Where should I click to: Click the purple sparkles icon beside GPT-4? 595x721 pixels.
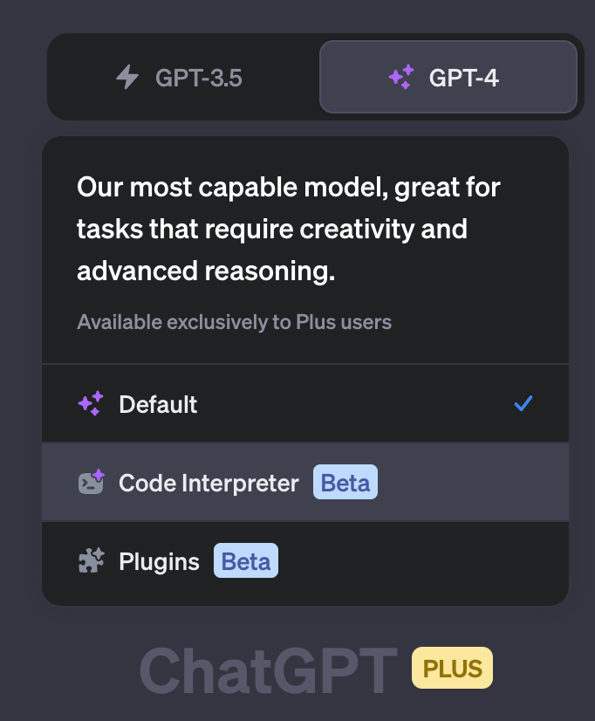point(401,77)
